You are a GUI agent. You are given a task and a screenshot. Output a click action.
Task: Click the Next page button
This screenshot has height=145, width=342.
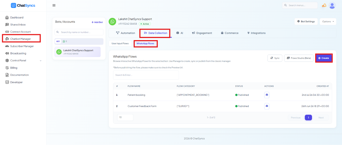click(x=321, y=118)
